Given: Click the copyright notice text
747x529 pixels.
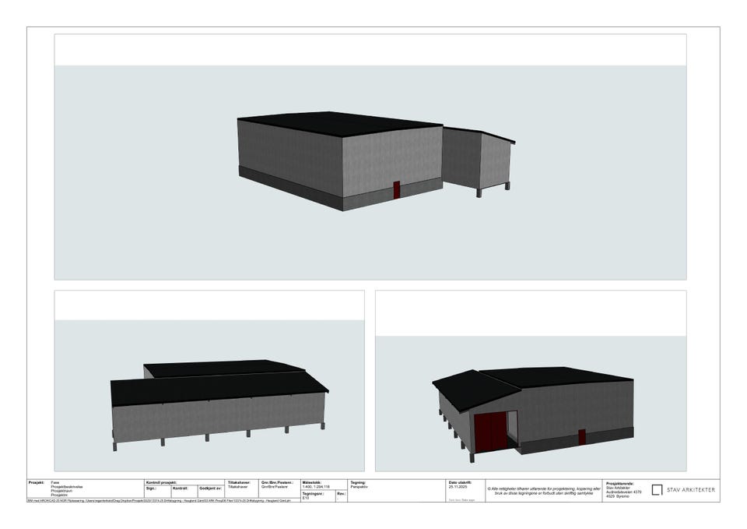Looking at the screenshot, I should 544,491.
